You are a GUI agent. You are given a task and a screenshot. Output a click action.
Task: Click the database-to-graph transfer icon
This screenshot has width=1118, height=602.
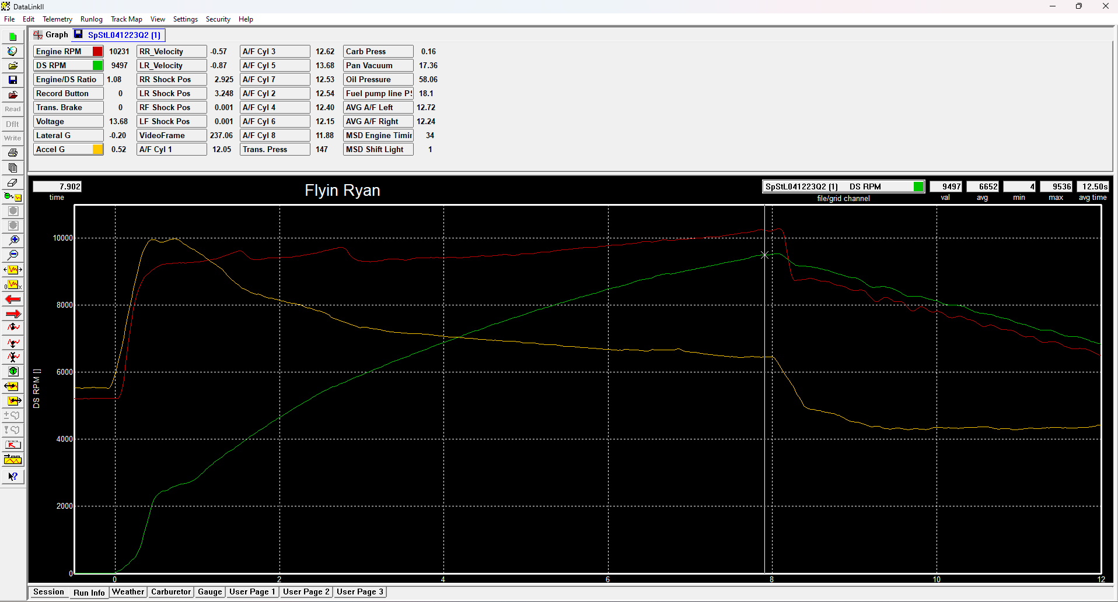[x=13, y=197]
